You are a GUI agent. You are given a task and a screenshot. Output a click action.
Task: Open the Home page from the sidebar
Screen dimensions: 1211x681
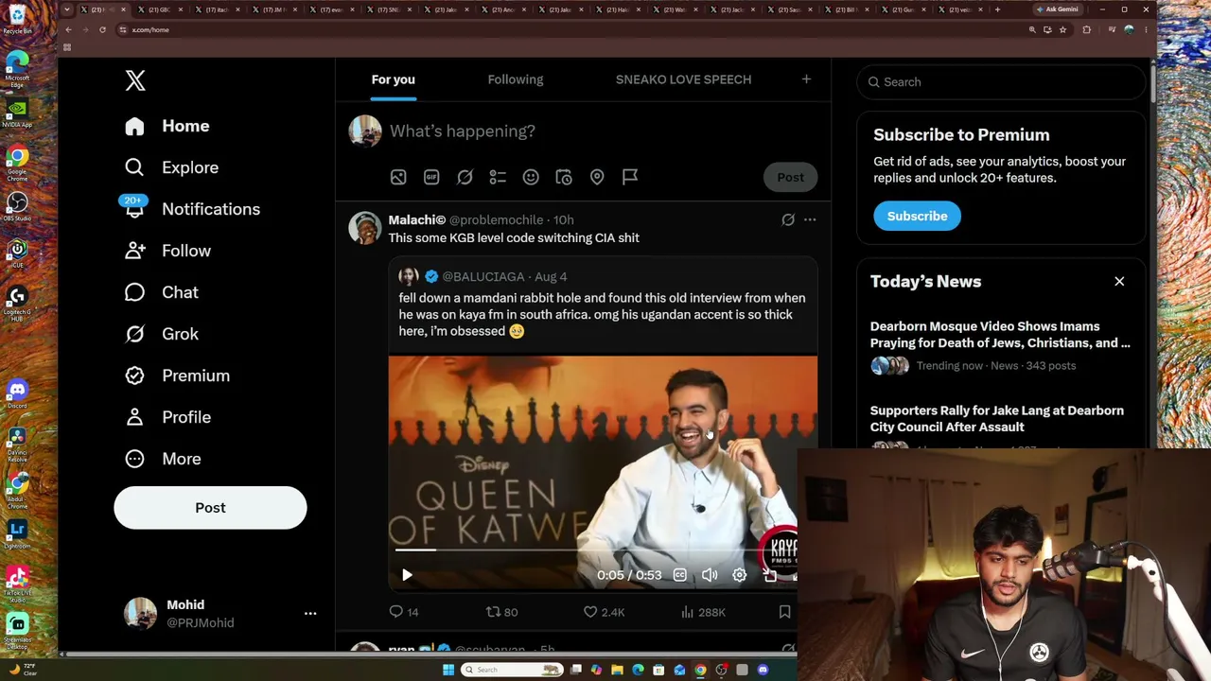[167, 126]
